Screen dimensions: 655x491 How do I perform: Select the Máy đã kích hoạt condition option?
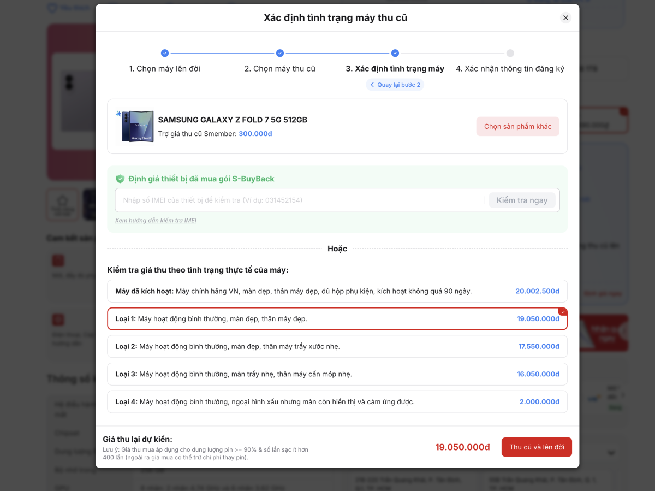click(337, 291)
